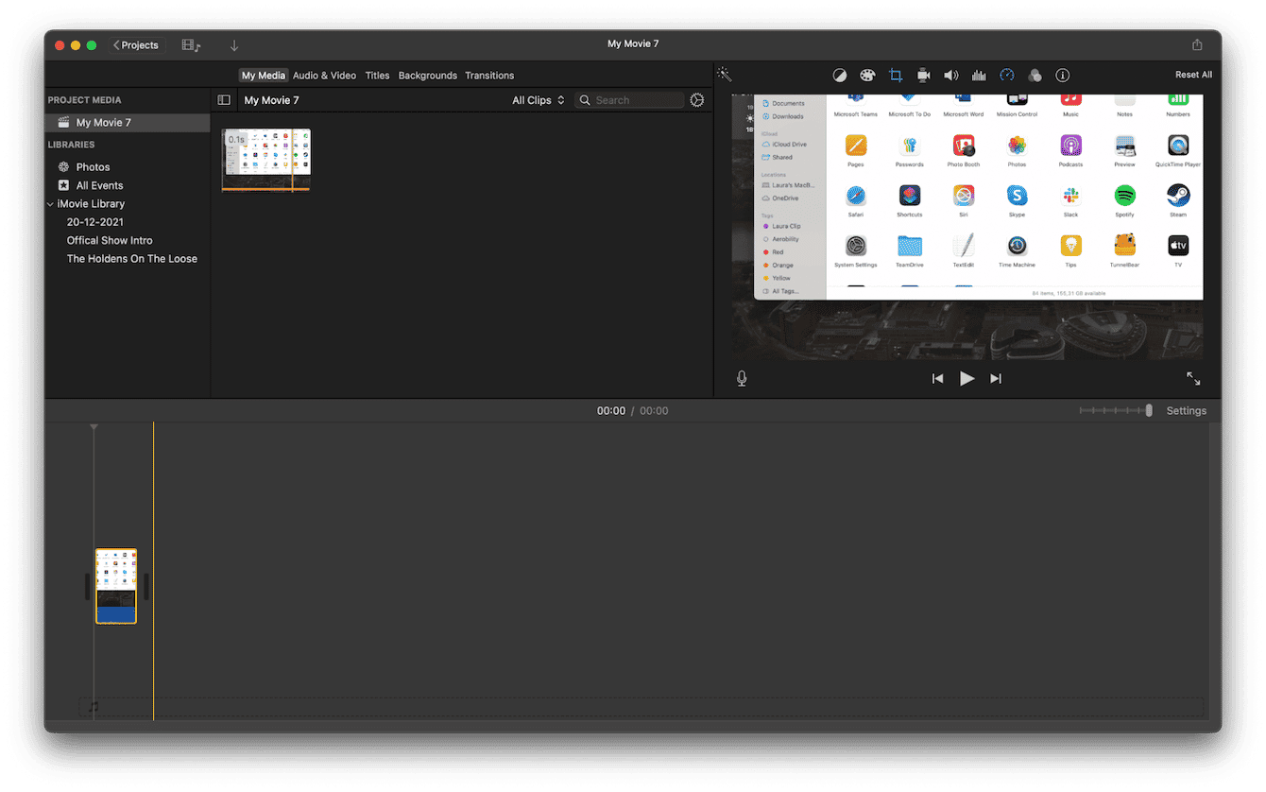Open the Transitions tab
Image resolution: width=1266 pixels, height=792 pixels.
[489, 75]
